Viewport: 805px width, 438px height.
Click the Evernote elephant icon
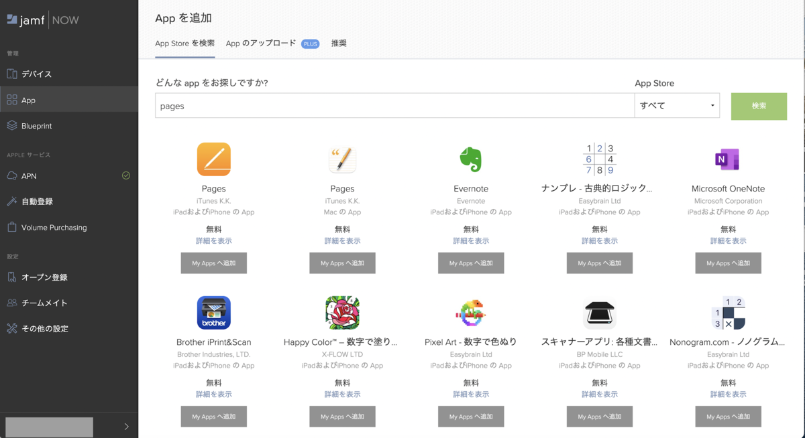[x=470, y=159]
